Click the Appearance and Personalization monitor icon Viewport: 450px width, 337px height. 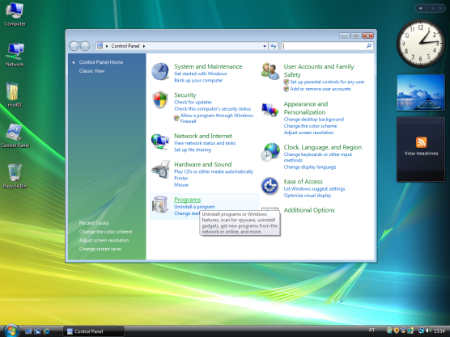(x=270, y=110)
